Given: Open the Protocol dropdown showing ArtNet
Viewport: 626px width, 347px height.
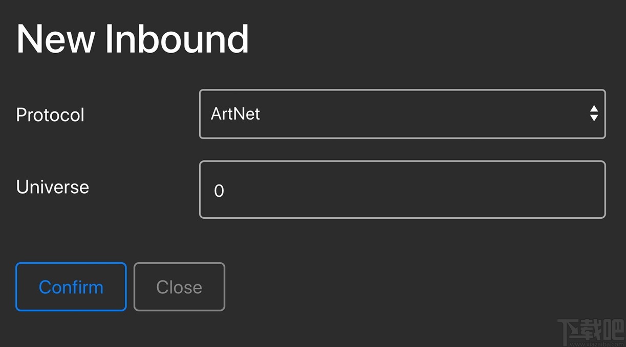Looking at the screenshot, I should point(402,114).
